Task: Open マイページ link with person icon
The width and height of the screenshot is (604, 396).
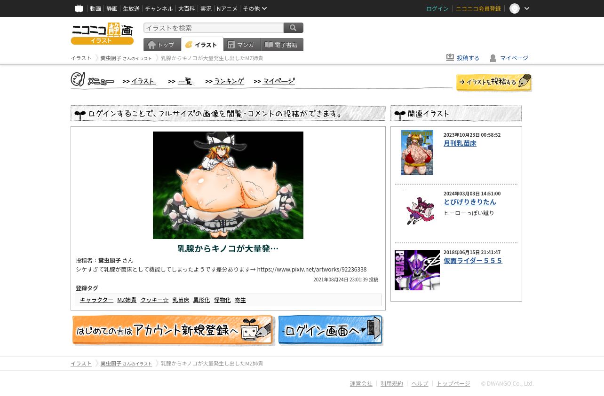Action: [x=509, y=58]
